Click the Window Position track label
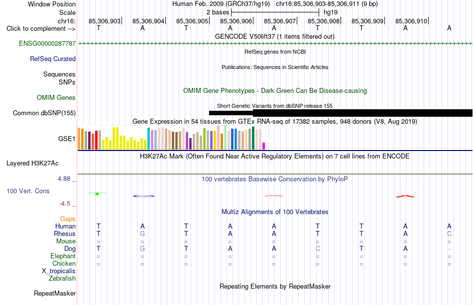473x305 pixels. (52, 4)
